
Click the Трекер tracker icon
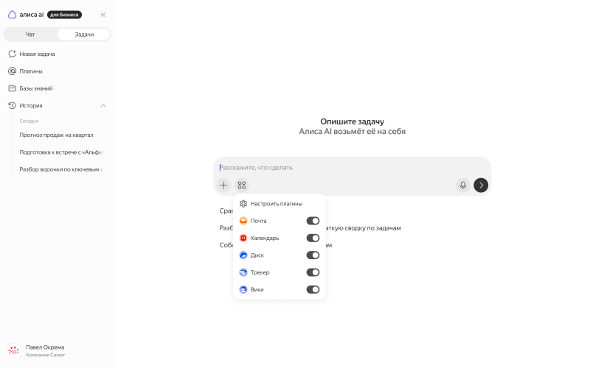coord(243,272)
